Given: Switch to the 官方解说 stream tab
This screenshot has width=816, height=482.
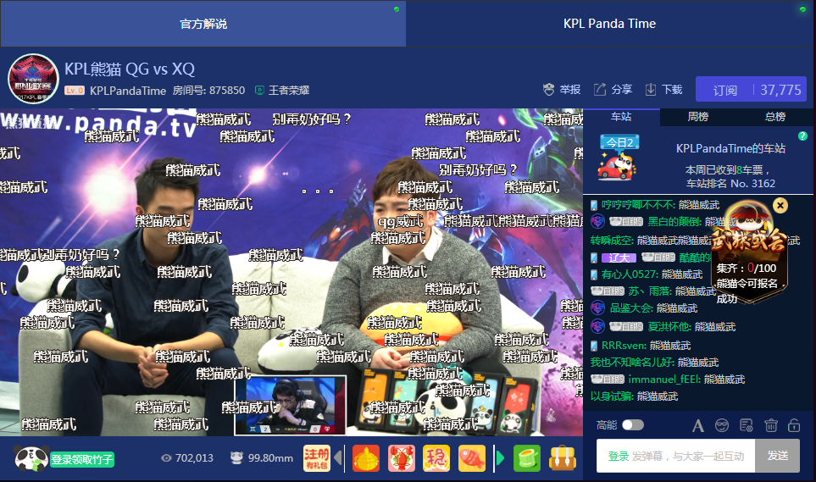Looking at the screenshot, I should tap(203, 24).
